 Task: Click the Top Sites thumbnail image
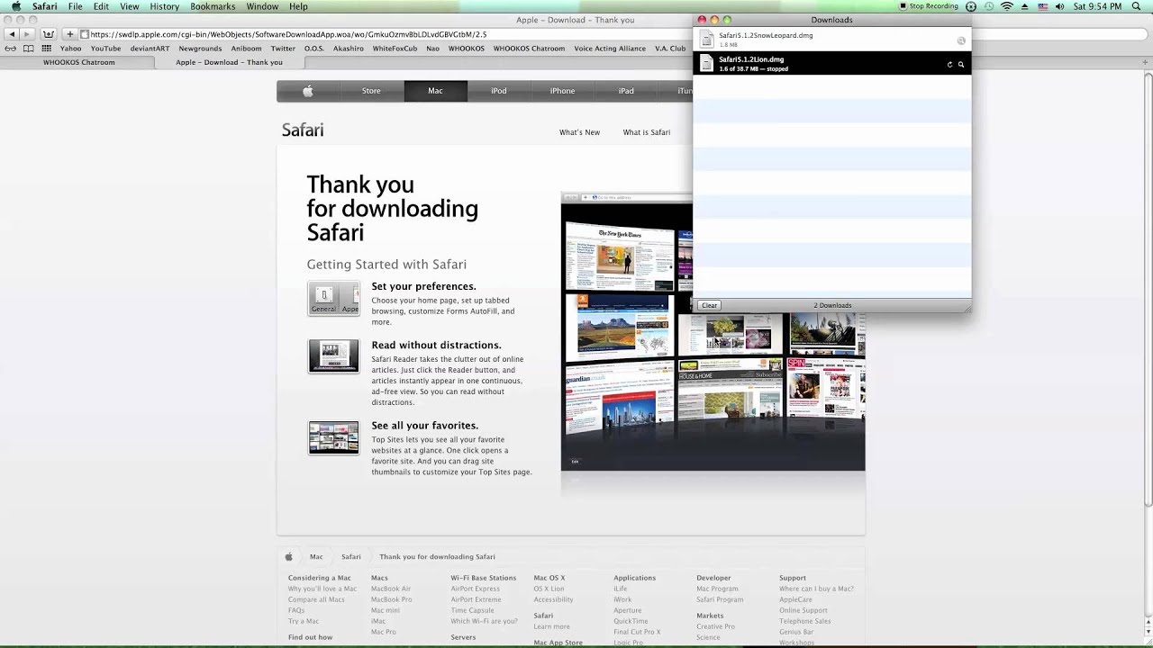333,437
